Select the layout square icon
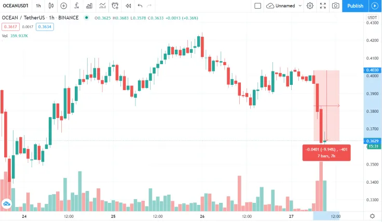 (258, 6)
